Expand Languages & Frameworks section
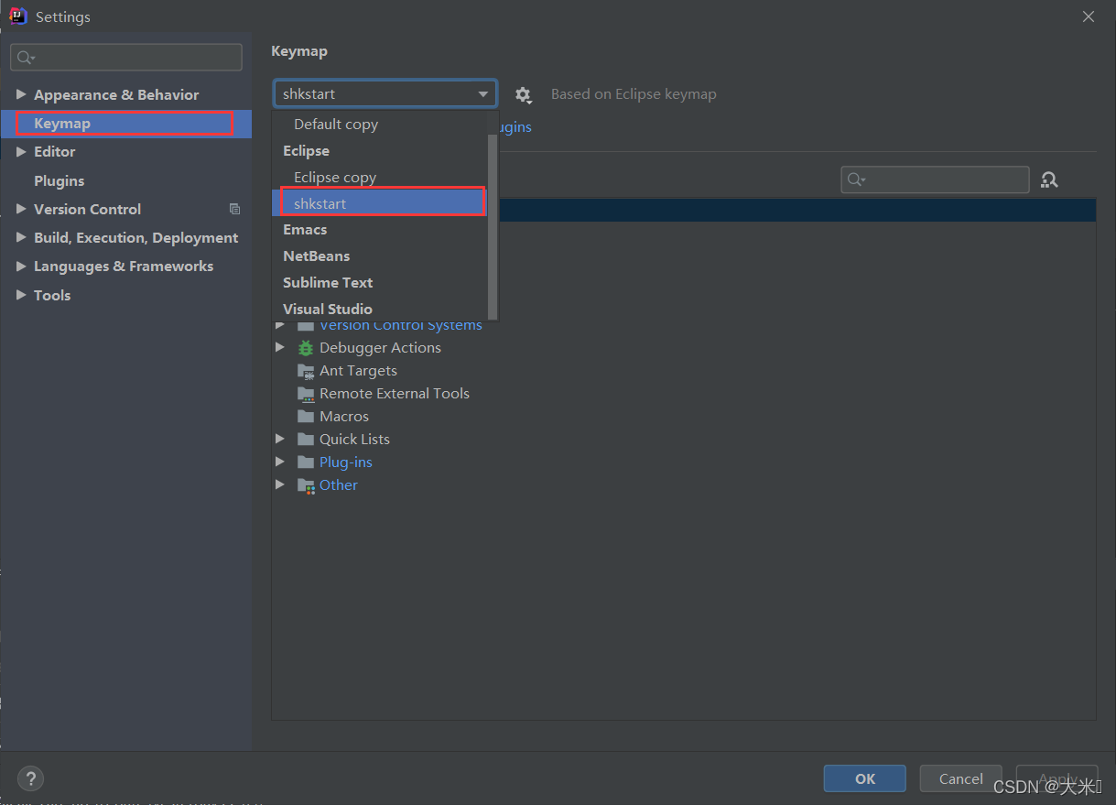The image size is (1116, 805). (21, 266)
